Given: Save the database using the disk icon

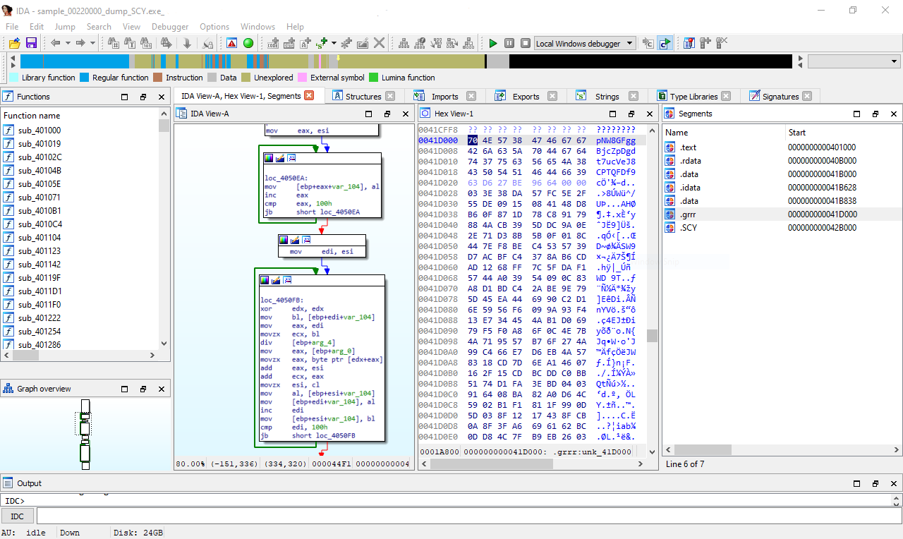Looking at the screenshot, I should pyautogui.click(x=32, y=43).
